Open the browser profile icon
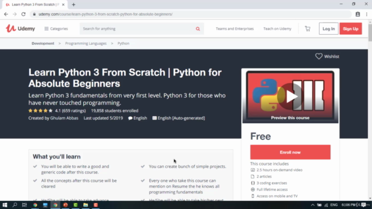This screenshot has width=372, height=209. point(357,14)
